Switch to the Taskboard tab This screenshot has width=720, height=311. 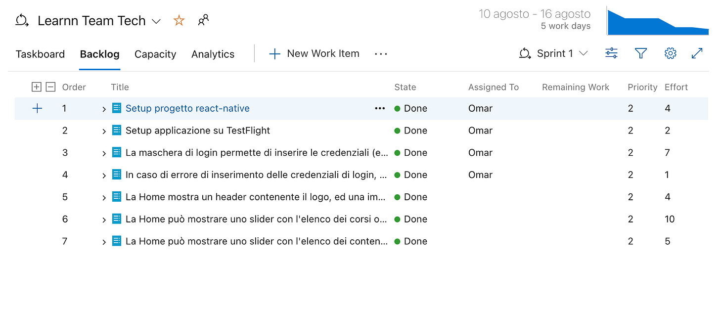[x=40, y=54]
